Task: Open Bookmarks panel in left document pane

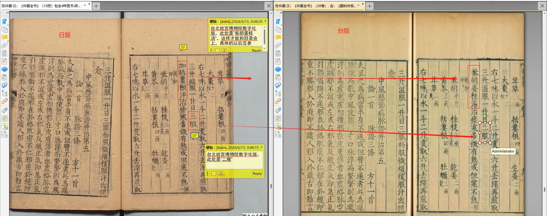Action: coord(4,22)
